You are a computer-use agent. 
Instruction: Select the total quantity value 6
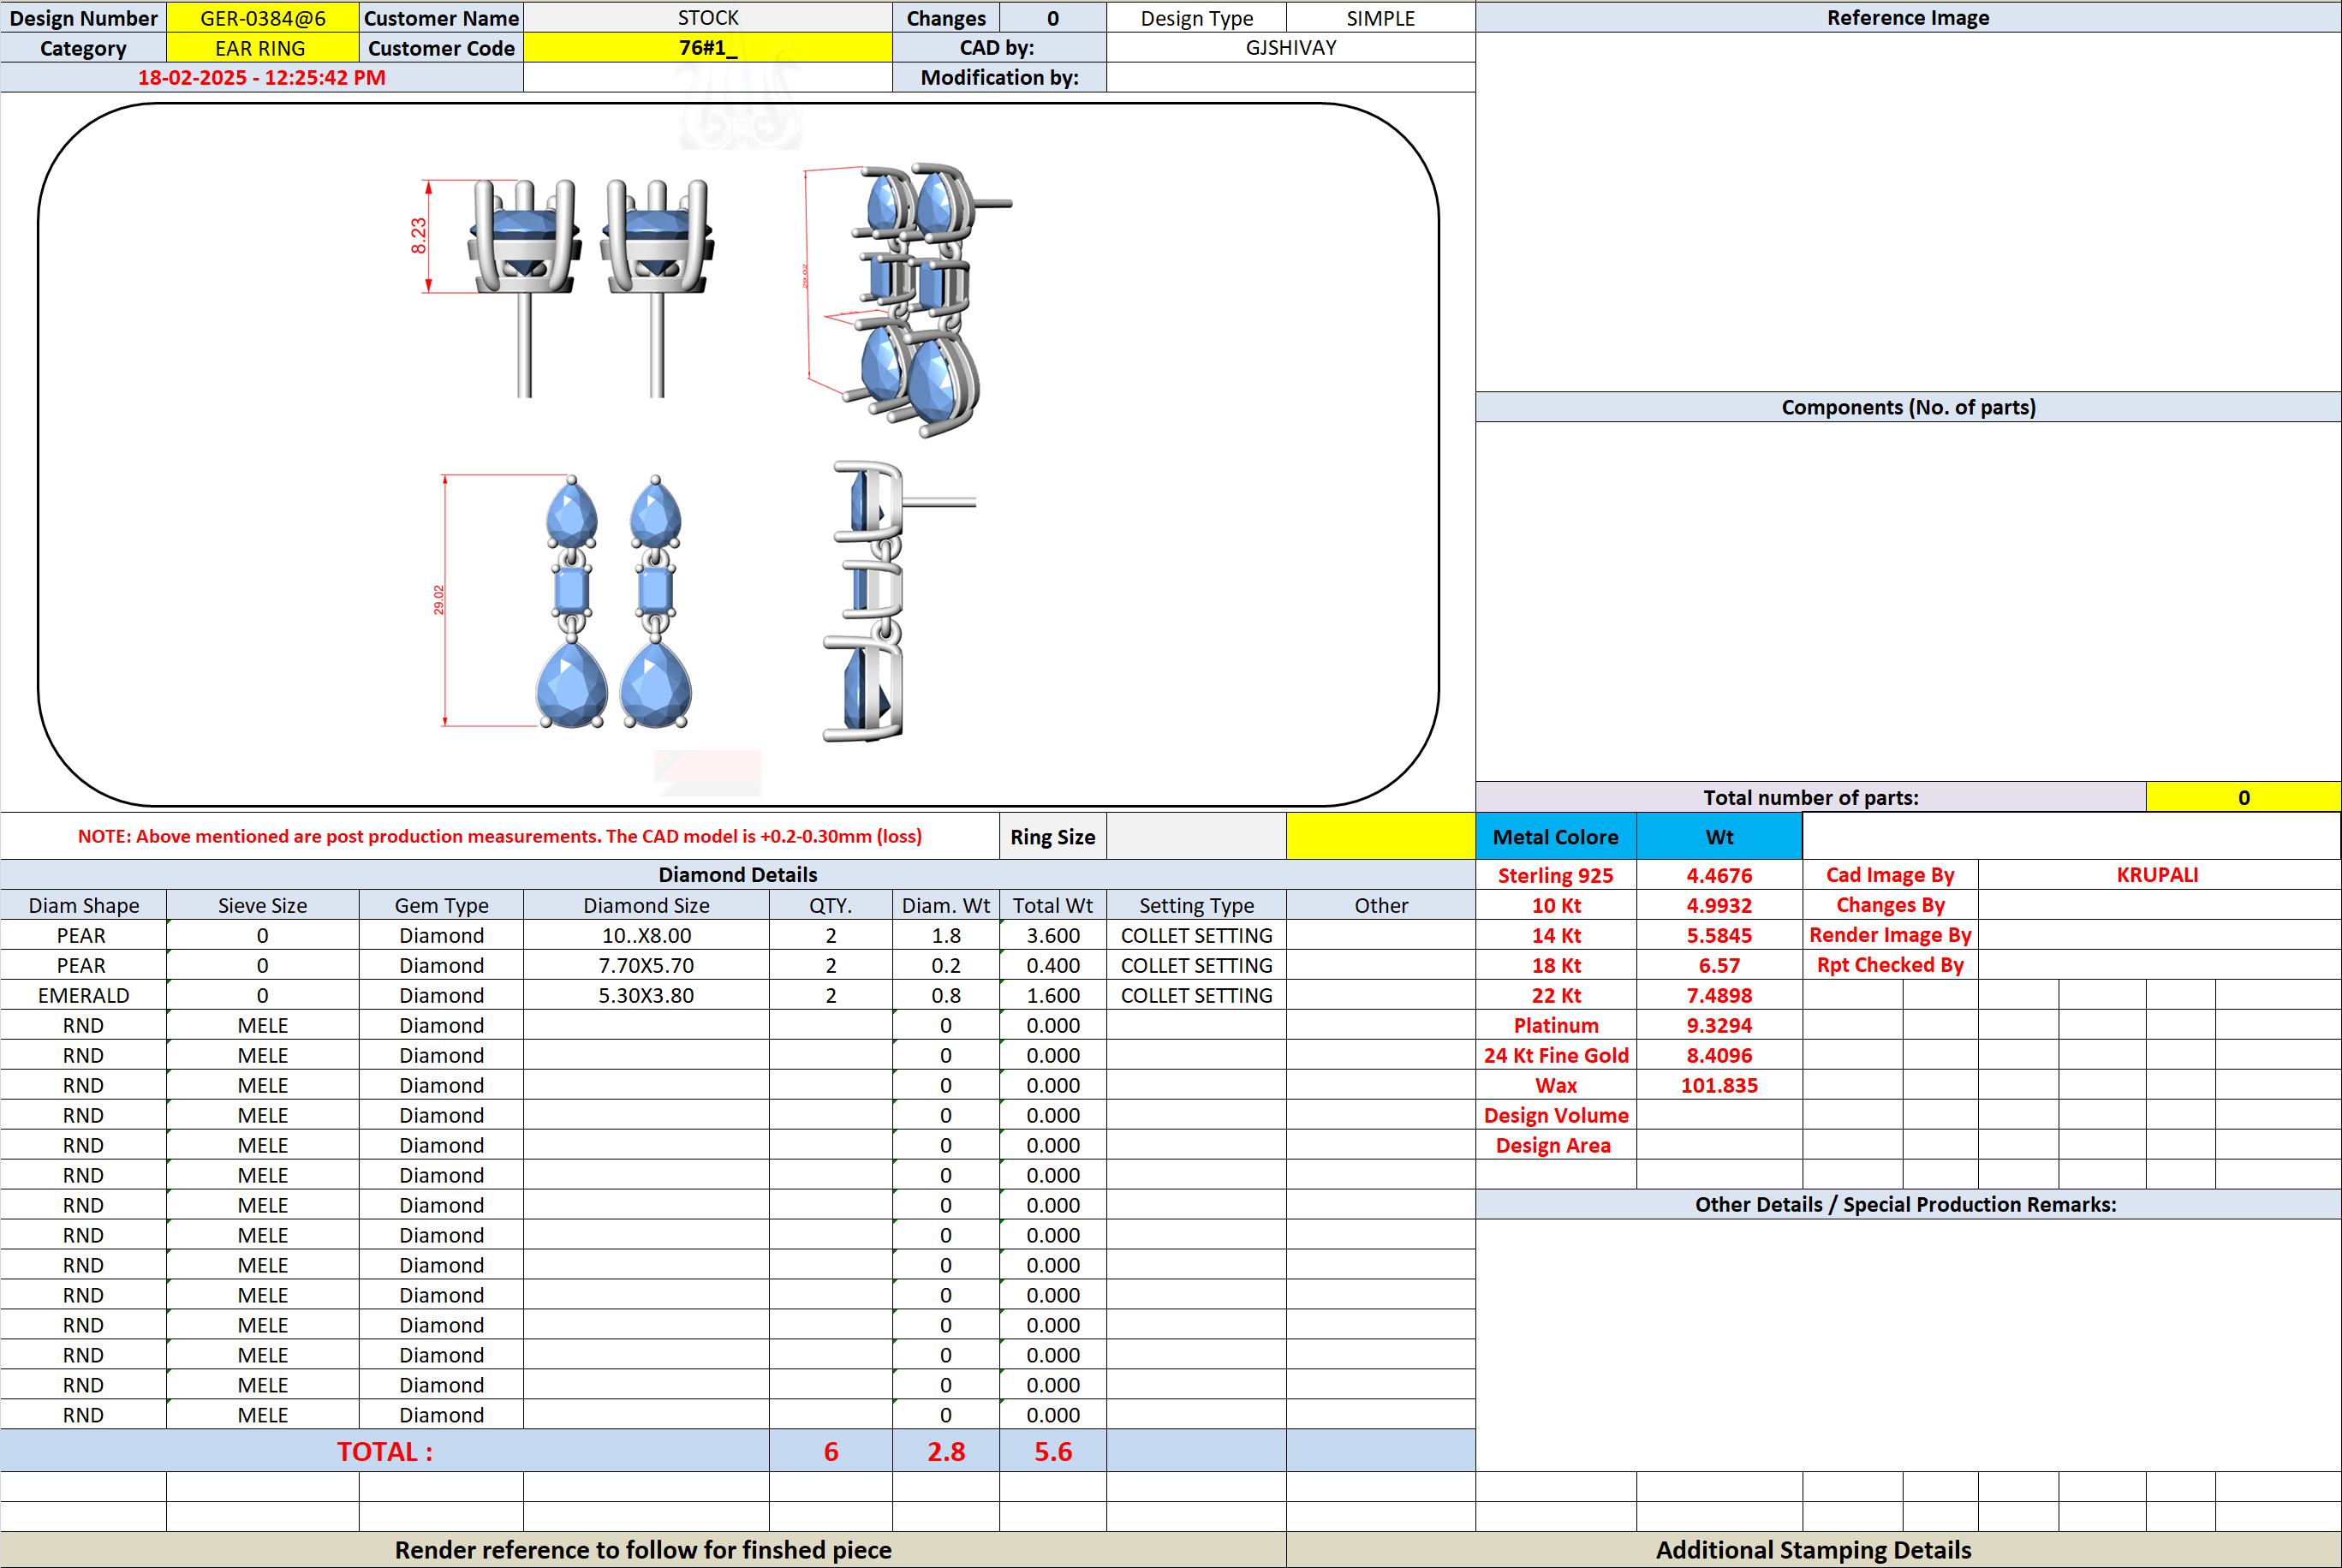[x=830, y=1451]
